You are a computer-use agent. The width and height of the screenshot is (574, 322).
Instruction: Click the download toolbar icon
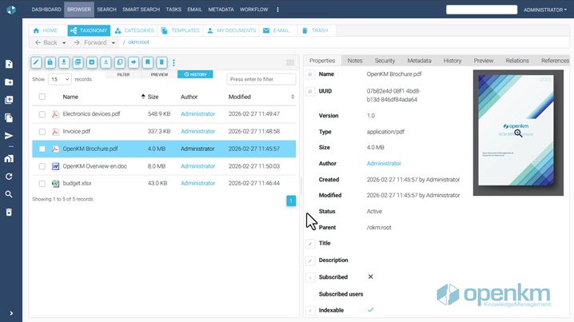(64, 62)
